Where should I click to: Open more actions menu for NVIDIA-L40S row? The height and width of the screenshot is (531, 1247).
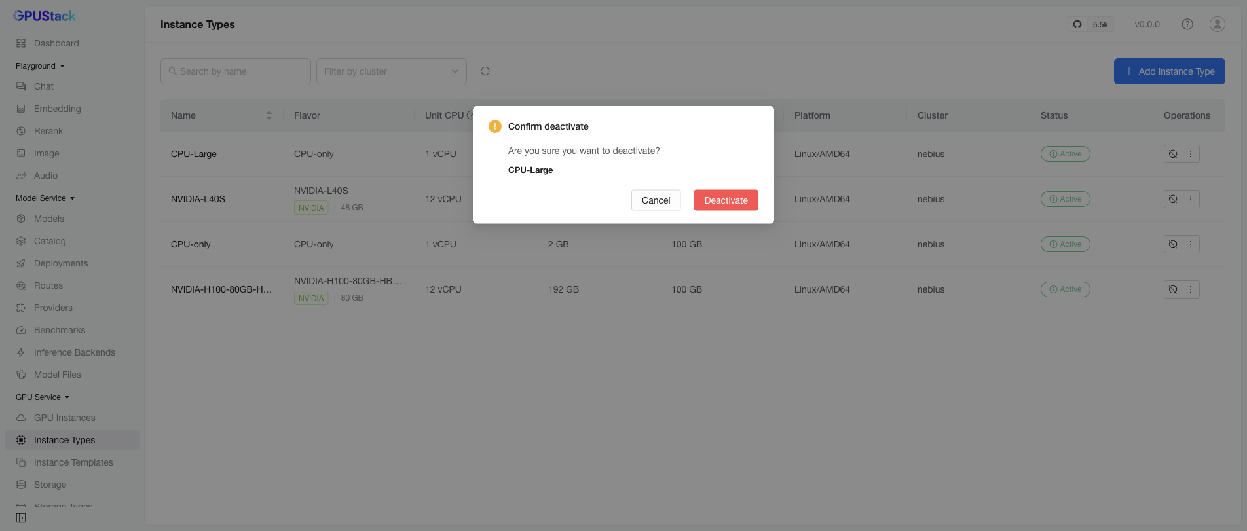click(1191, 199)
